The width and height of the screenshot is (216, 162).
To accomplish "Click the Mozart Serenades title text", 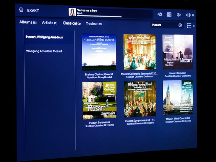I will (100, 123).
